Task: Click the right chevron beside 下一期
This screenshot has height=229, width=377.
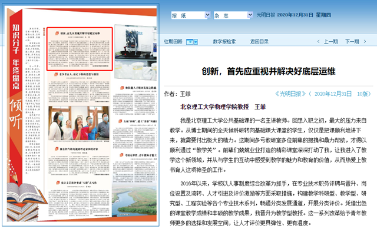Action: tap(365, 42)
